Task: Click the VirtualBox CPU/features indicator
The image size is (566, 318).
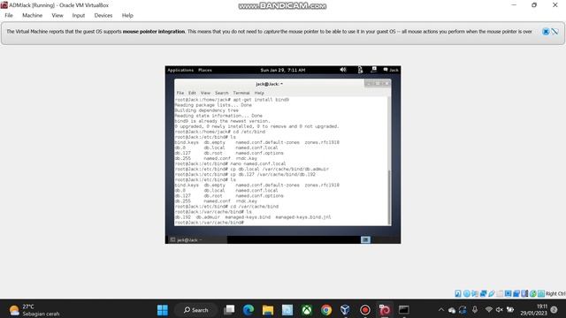Action: [524, 294]
